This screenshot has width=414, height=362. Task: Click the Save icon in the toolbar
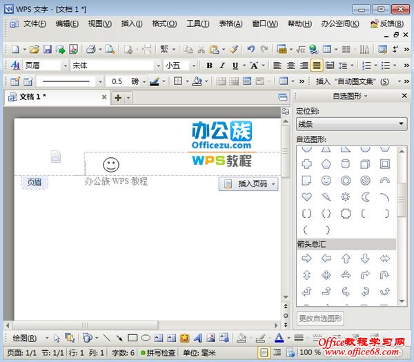[48, 50]
